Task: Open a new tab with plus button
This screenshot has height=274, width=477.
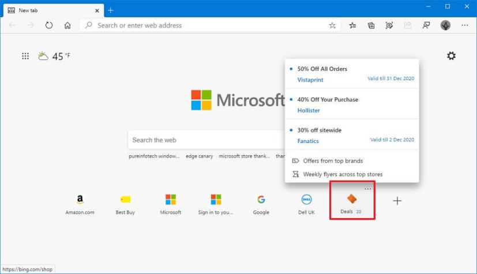Action: (x=110, y=10)
